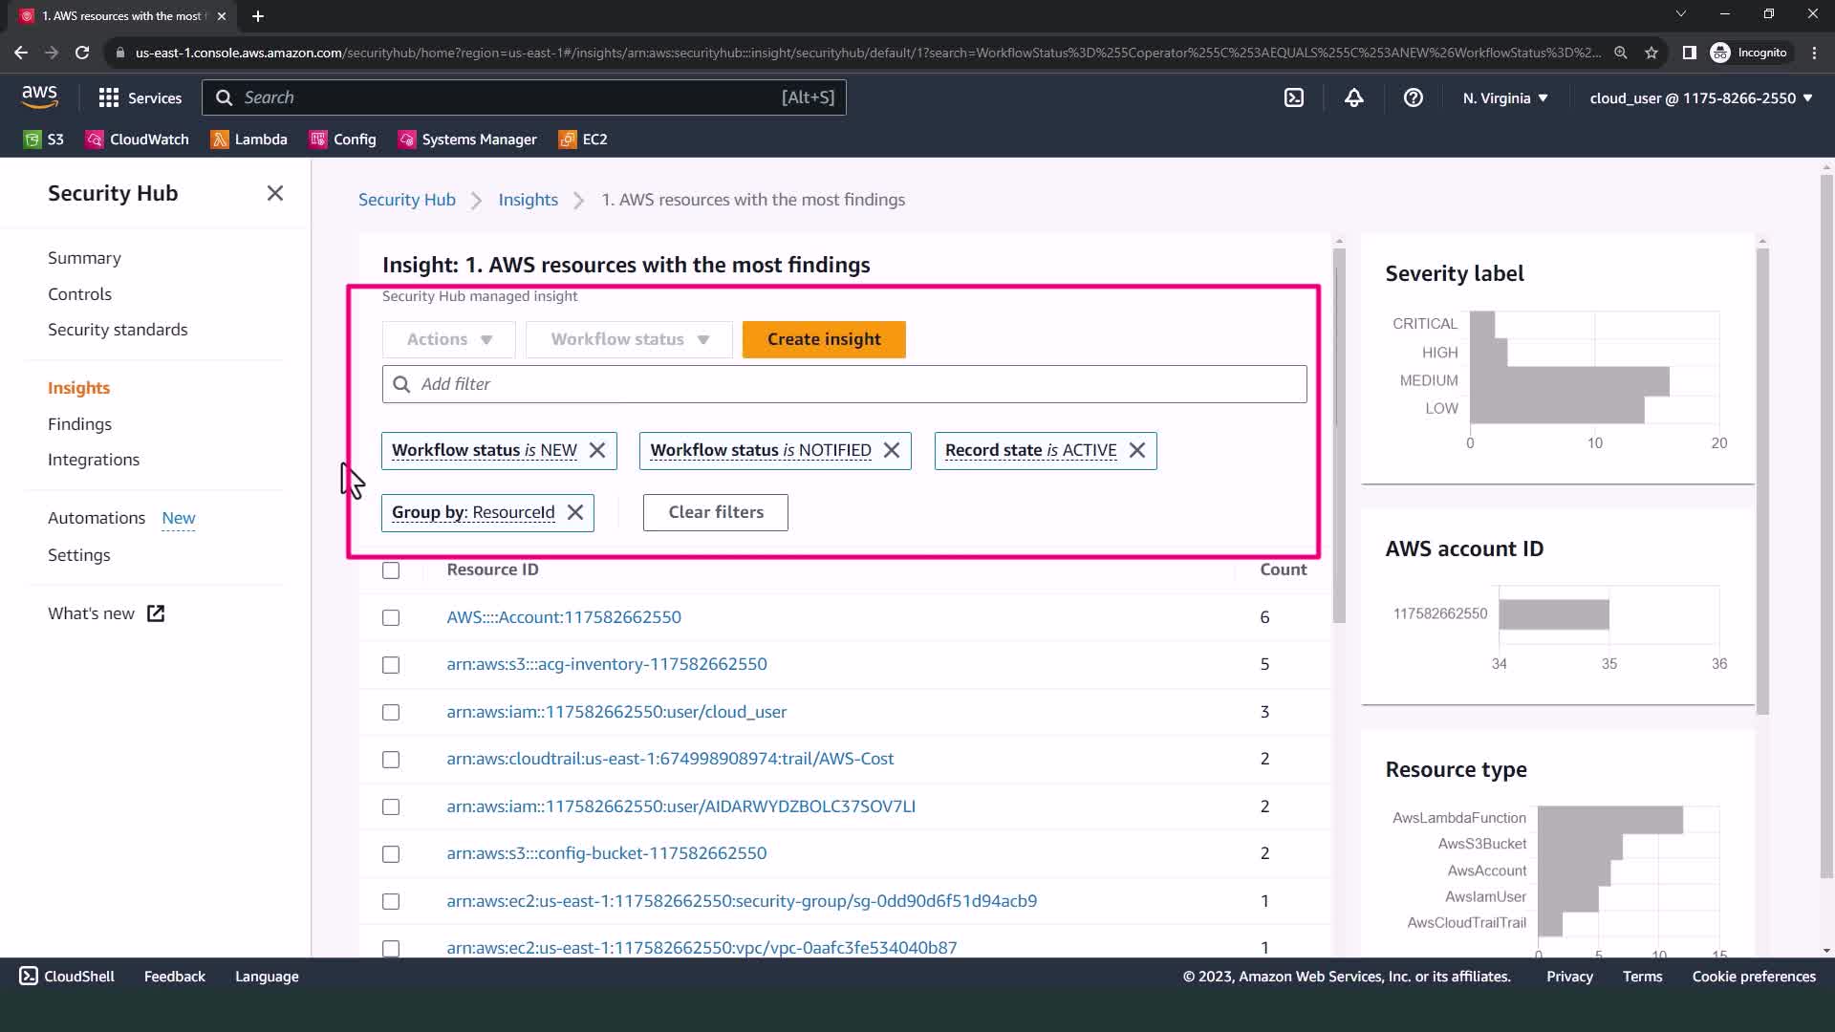Remove the Group by ResourceId filter
Screen dimensions: 1835x1032
[x=575, y=512]
